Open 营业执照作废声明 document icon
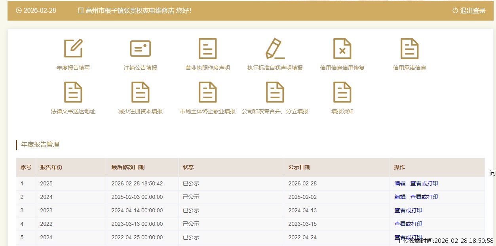 207,49
